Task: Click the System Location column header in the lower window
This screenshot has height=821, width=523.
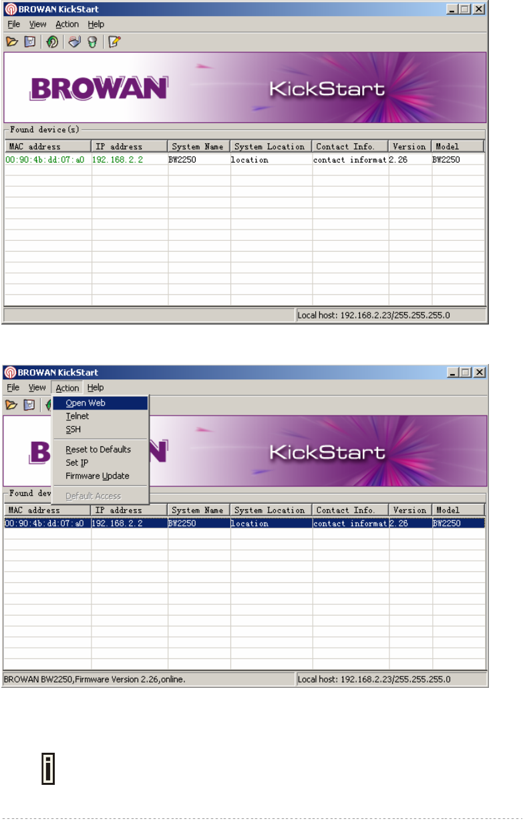Action: [x=271, y=511]
